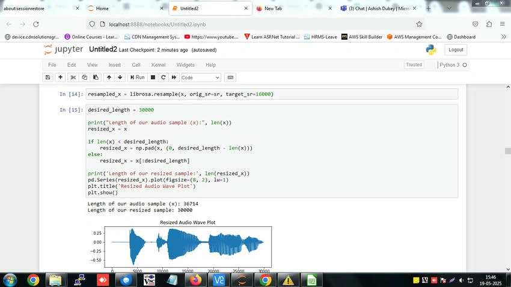Interrupt the kernel with the stop icon
The height and width of the screenshot is (287, 511).
[x=153, y=77]
